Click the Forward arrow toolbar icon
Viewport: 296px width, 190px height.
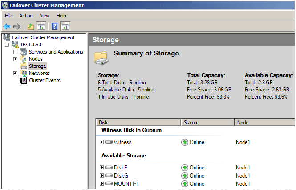point(17,26)
